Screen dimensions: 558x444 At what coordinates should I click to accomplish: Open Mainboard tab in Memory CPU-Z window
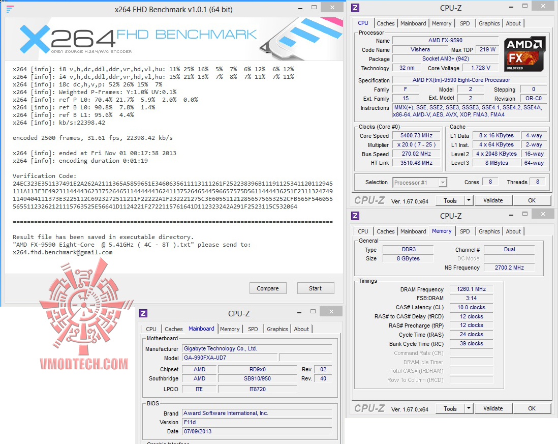(x=413, y=231)
